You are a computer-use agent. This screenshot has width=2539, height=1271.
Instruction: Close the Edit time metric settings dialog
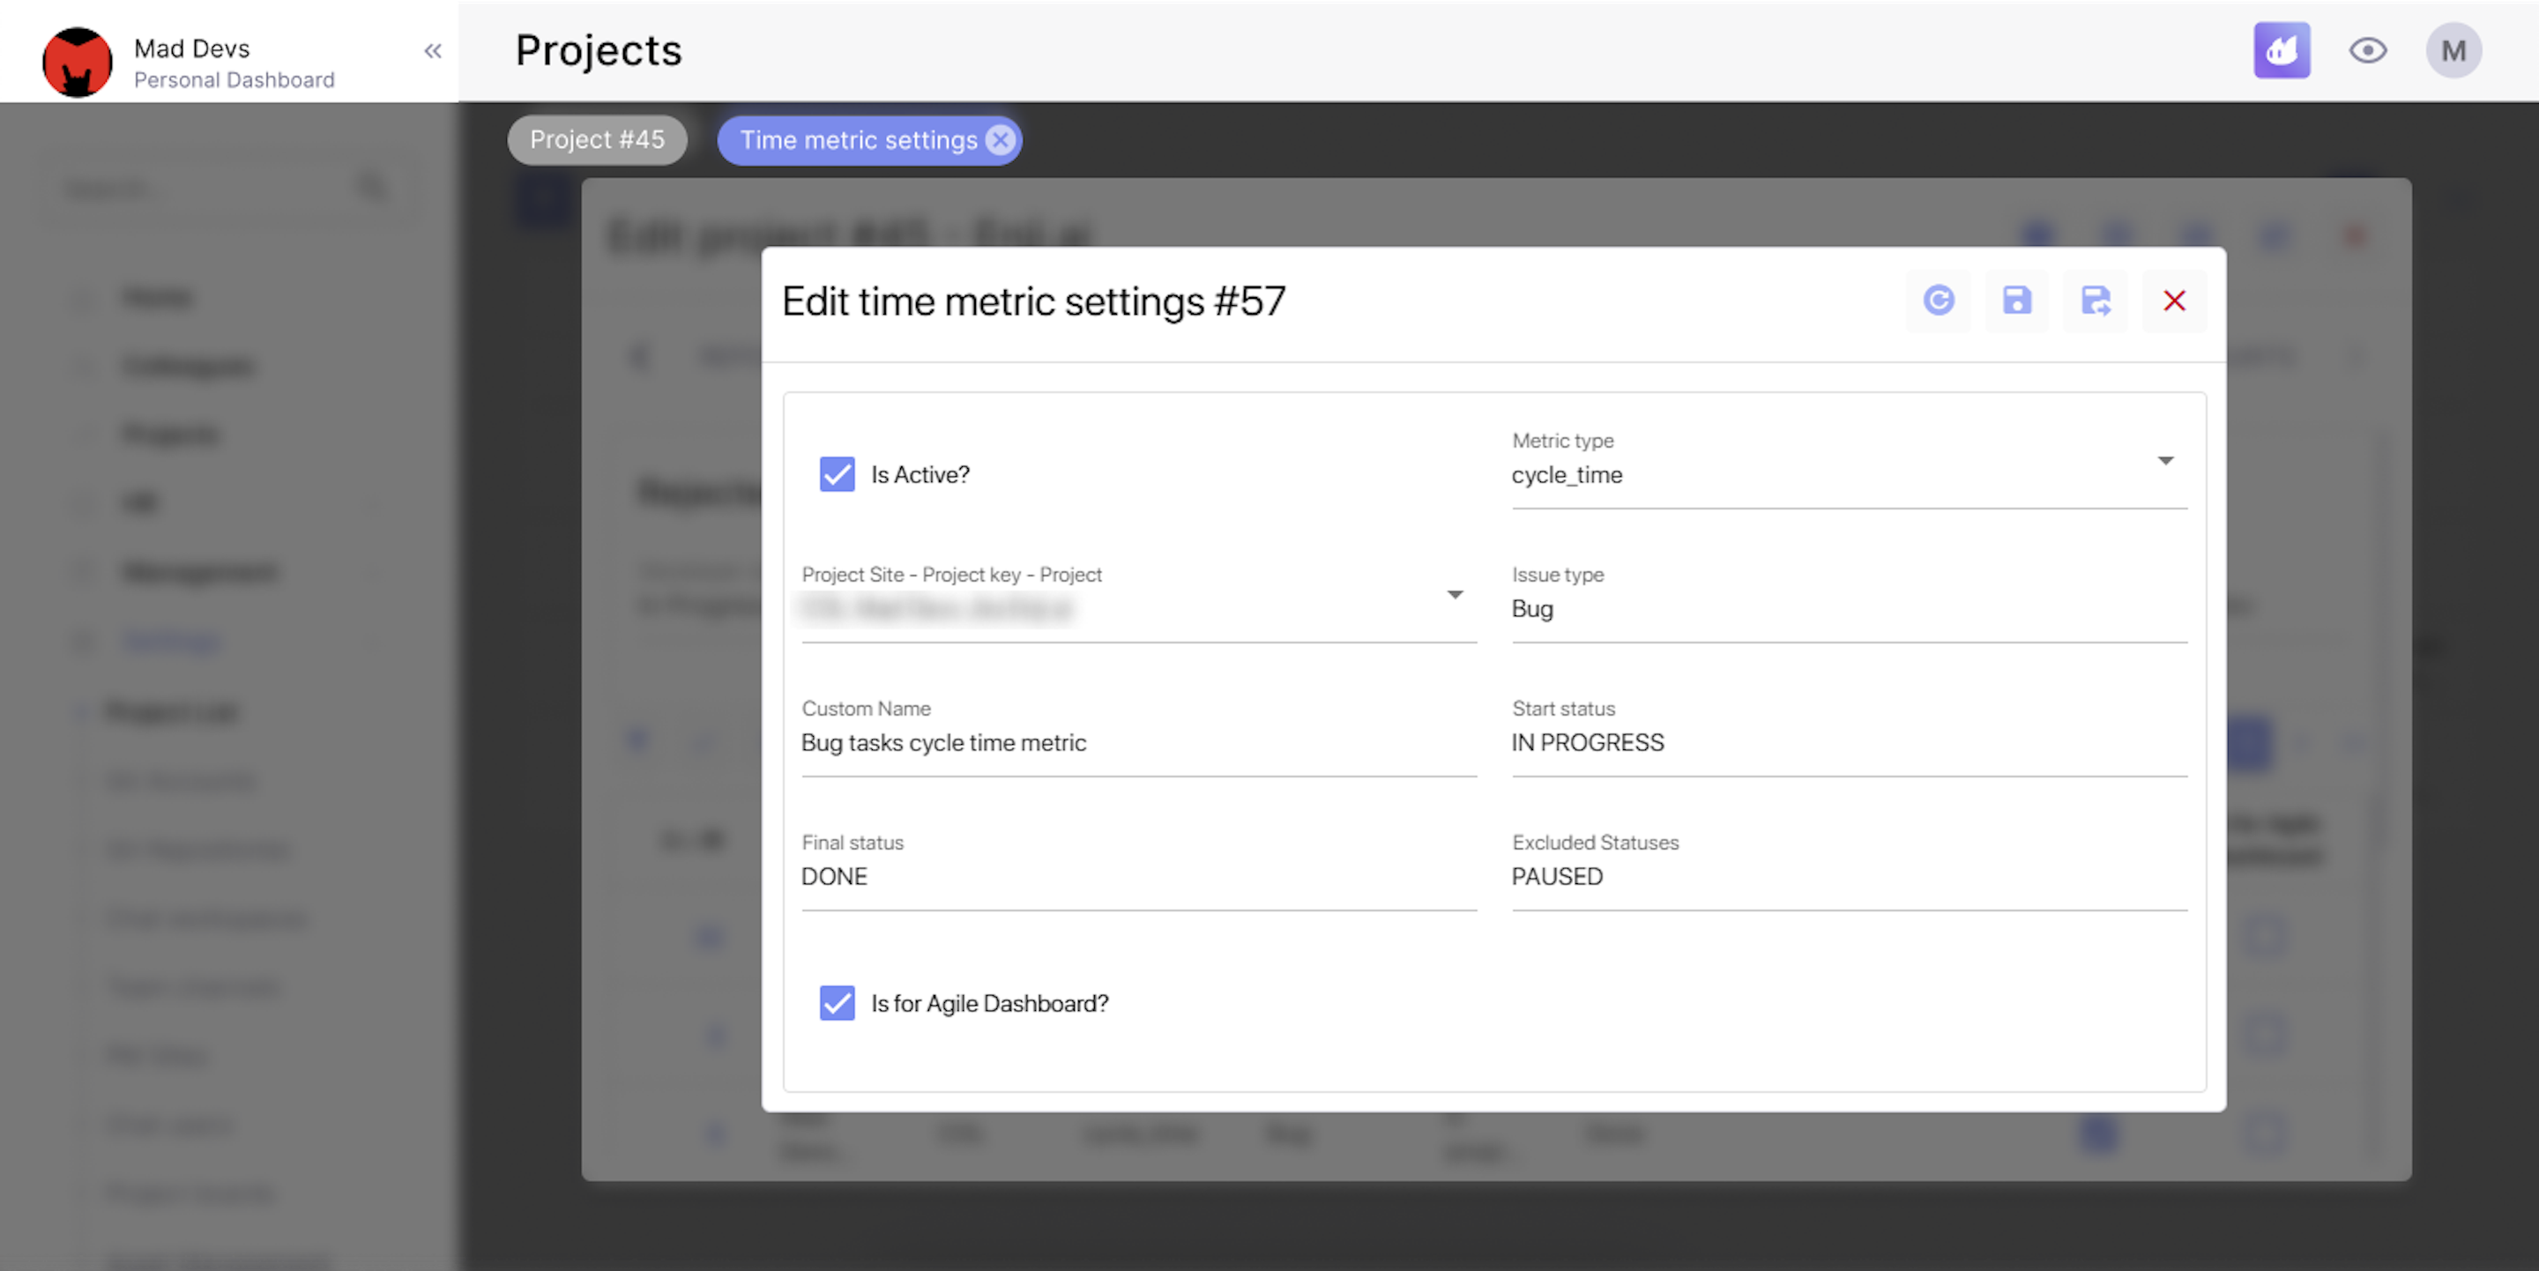[x=2174, y=301]
